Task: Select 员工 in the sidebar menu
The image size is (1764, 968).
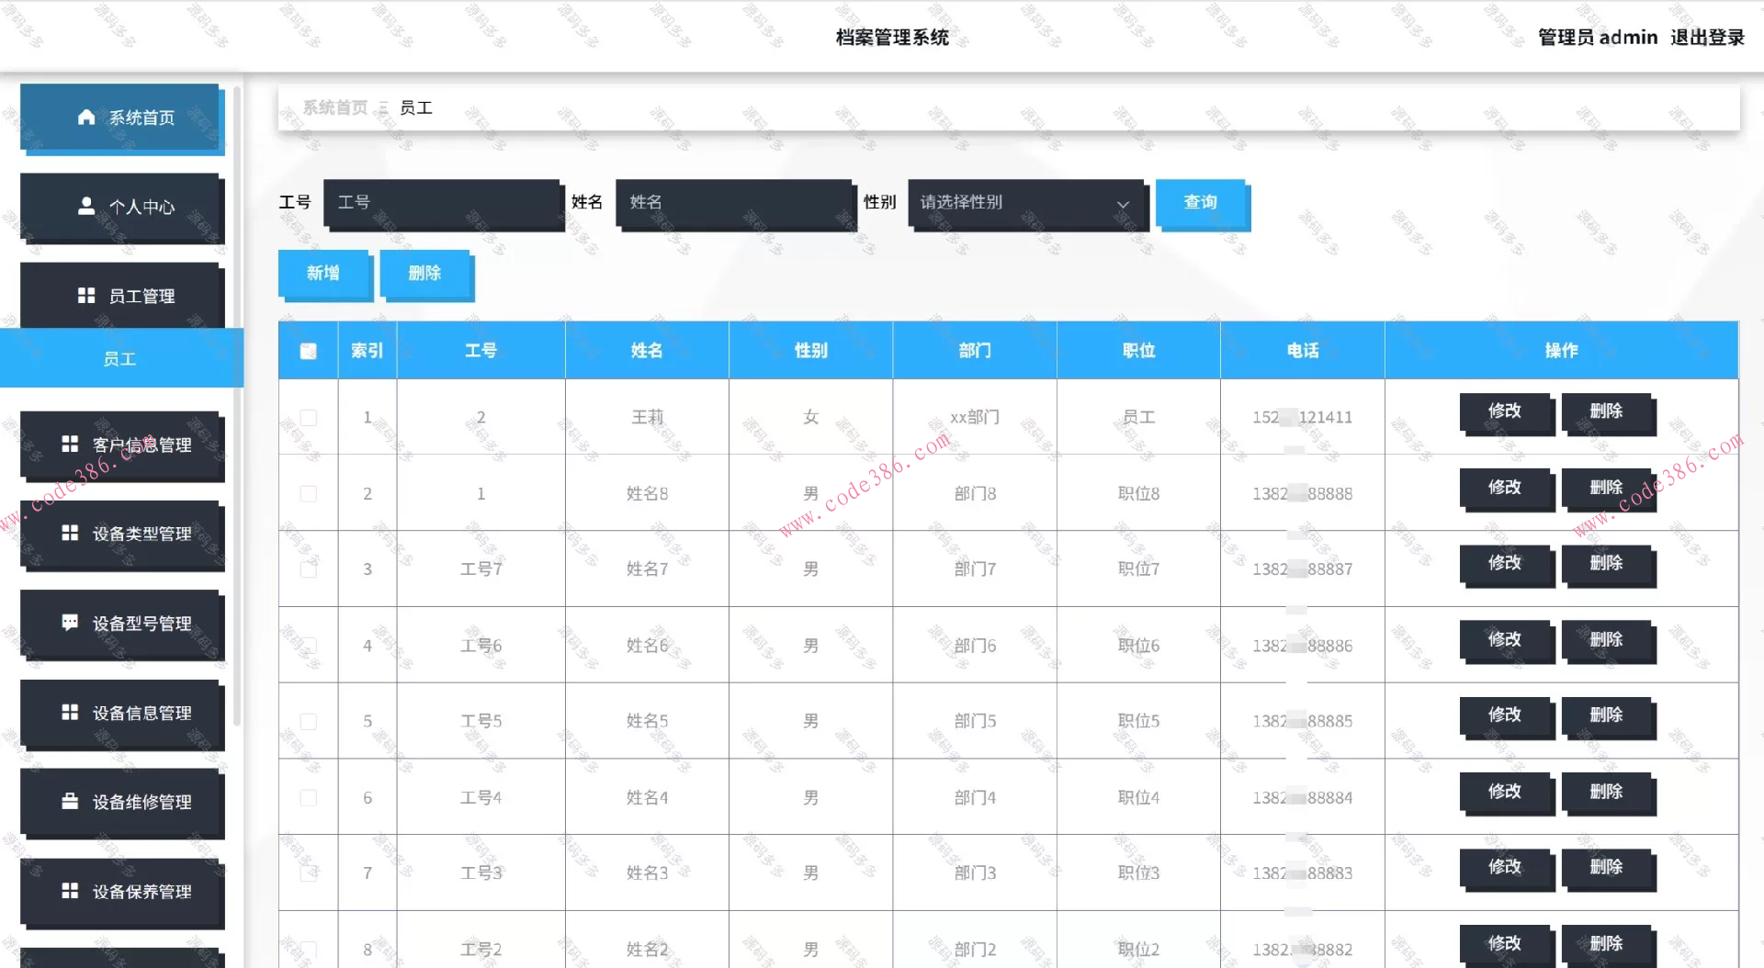Action: click(x=120, y=358)
